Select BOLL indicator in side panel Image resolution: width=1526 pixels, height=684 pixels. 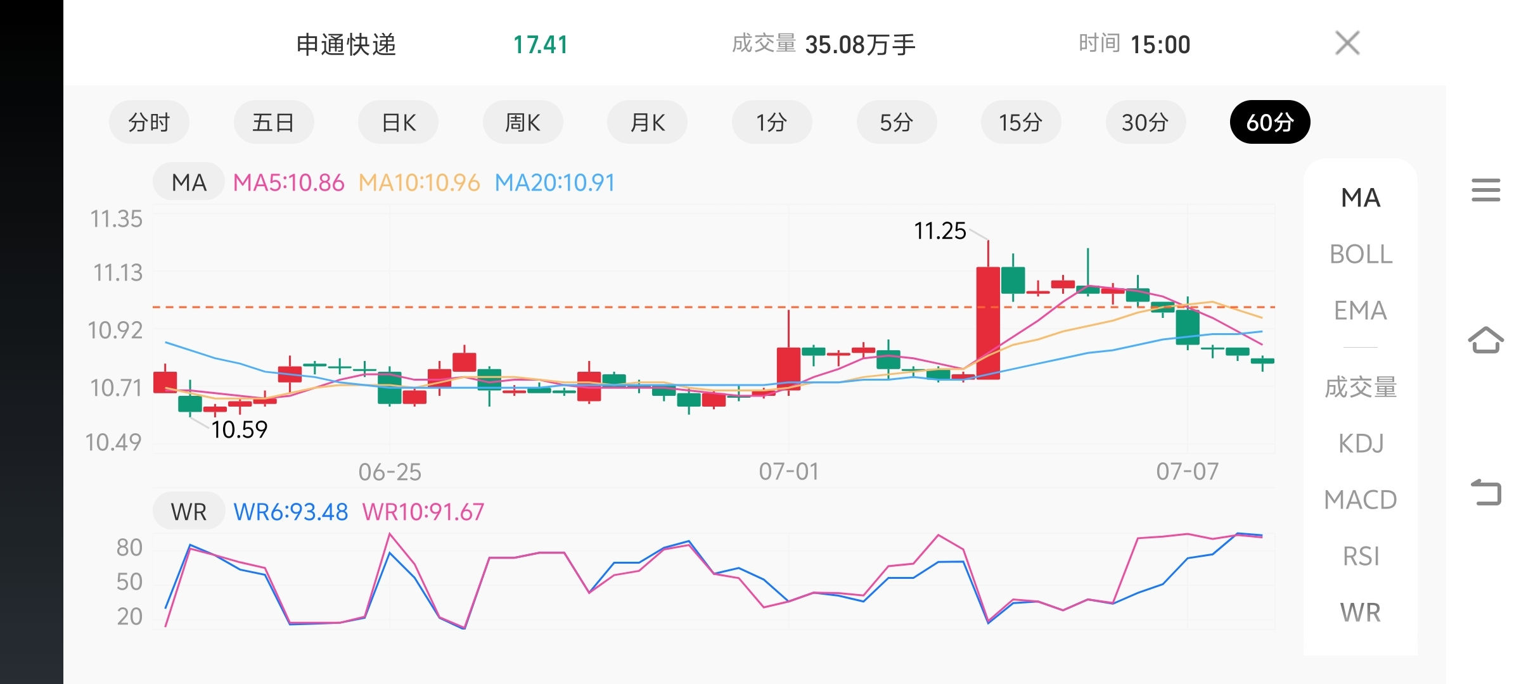tap(1361, 255)
